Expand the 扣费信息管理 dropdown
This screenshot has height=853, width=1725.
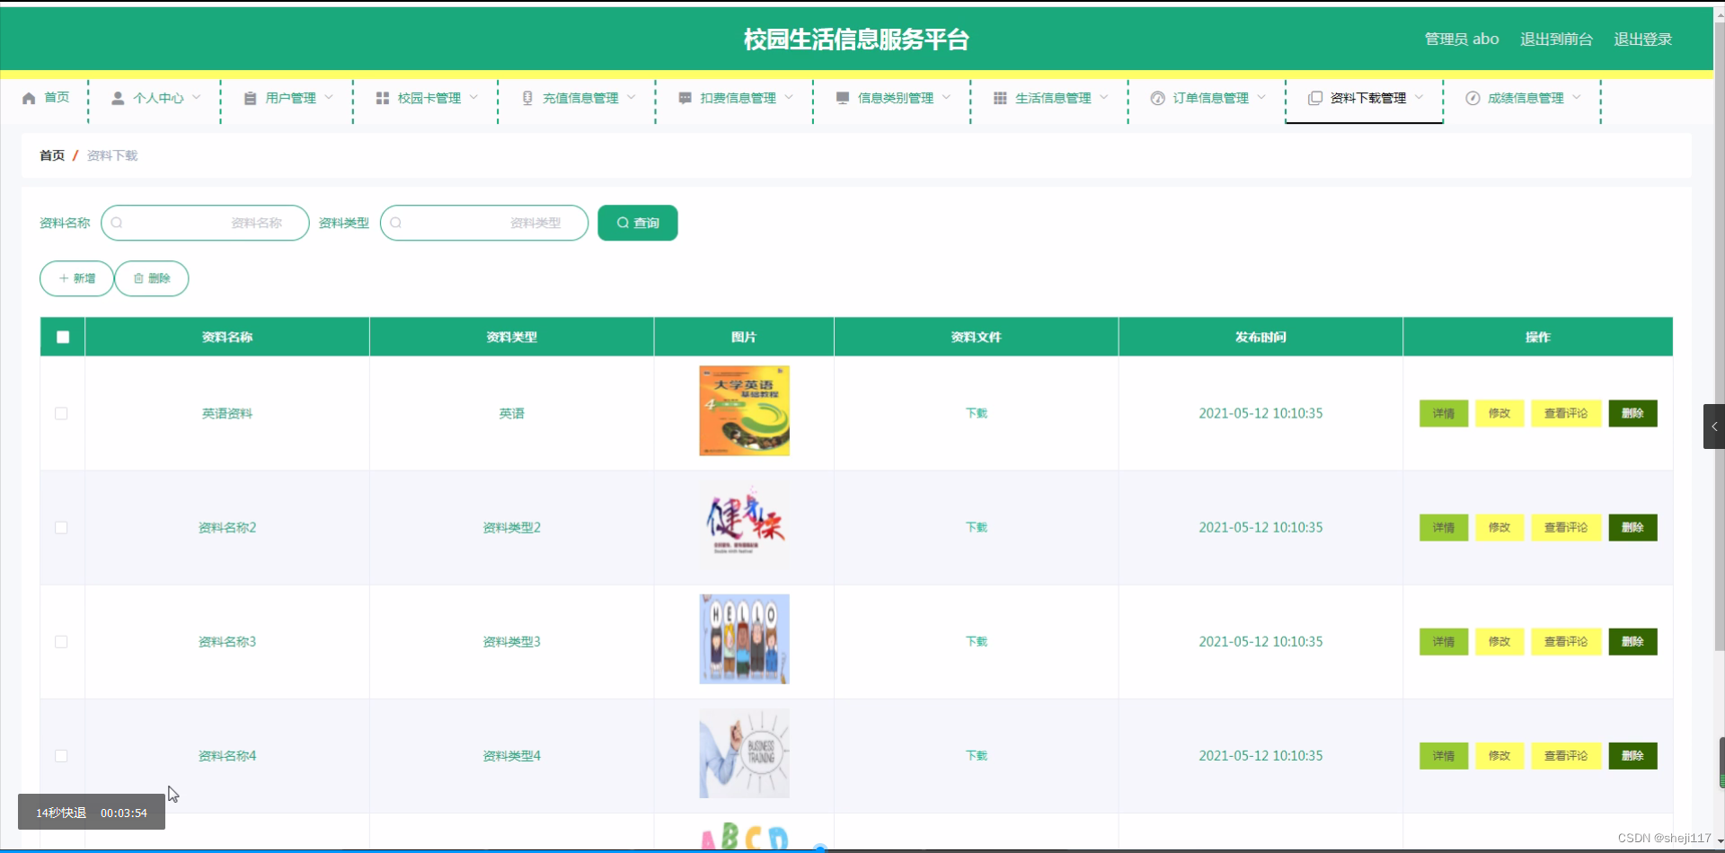click(790, 98)
